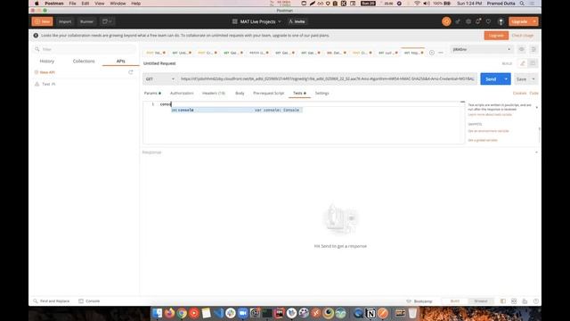Image resolution: width=570 pixels, height=321 pixels.
Task: Click the New API link
Action: coord(45,72)
